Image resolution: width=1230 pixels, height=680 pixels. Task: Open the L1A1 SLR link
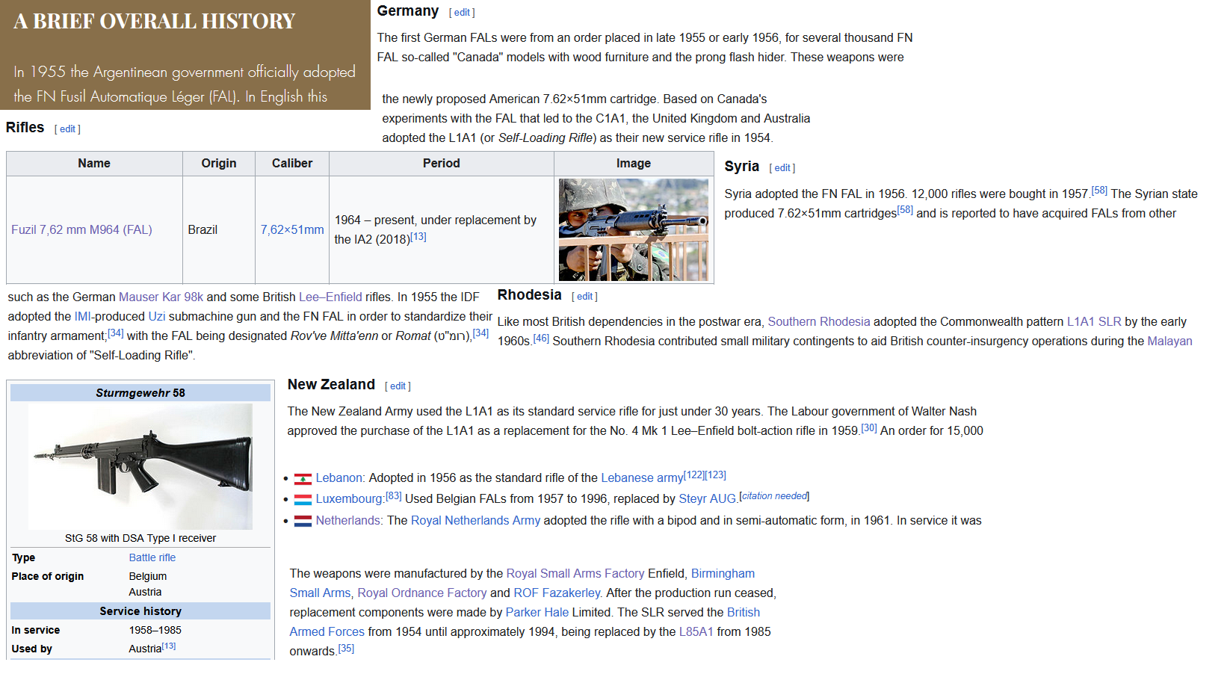pyautogui.click(x=1094, y=322)
